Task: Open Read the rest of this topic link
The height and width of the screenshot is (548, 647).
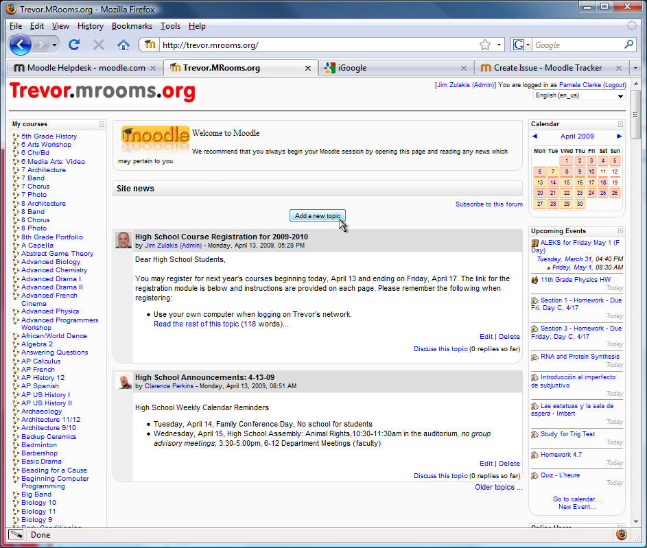Action: (x=196, y=324)
